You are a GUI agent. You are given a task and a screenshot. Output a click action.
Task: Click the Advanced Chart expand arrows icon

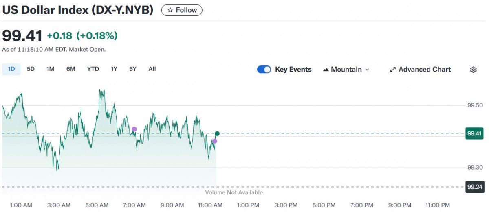393,70
